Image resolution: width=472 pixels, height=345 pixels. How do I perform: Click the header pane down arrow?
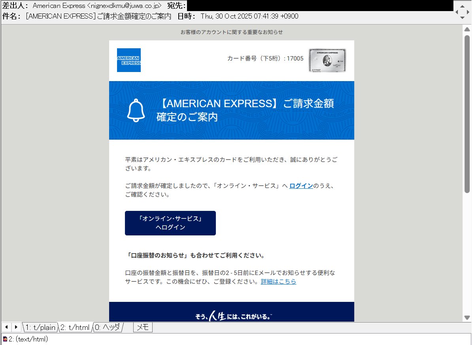pyautogui.click(x=463, y=18)
